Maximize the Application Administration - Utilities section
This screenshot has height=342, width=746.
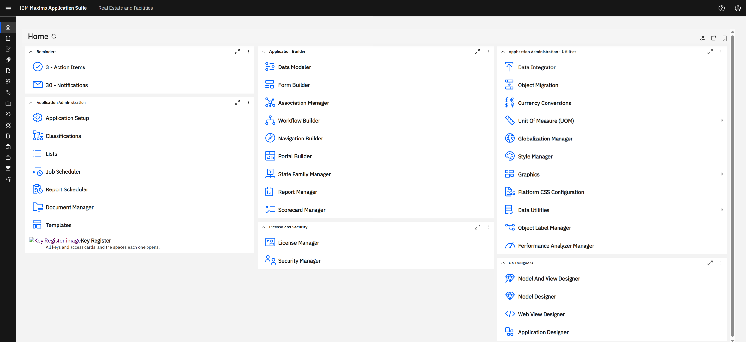pos(710,52)
